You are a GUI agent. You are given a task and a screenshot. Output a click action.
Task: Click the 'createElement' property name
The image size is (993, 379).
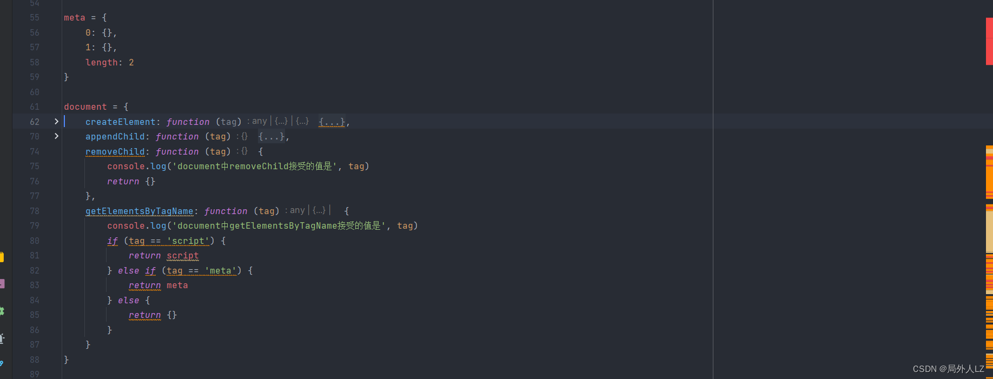pyautogui.click(x=120, y=122)
